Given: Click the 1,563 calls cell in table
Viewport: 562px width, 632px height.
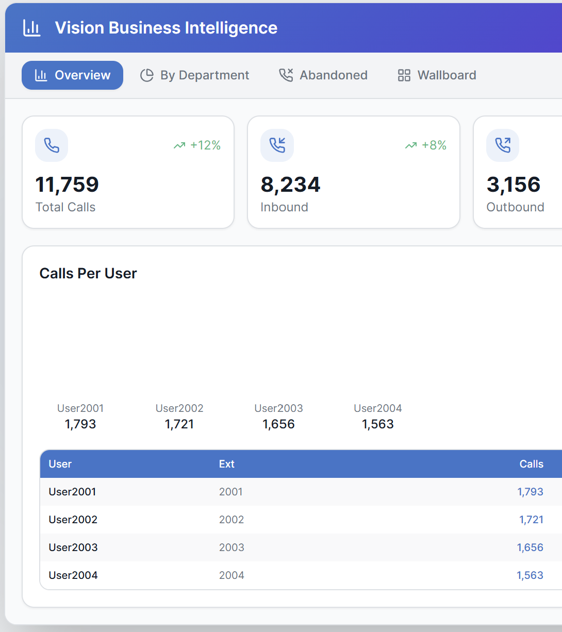Looking at the screenshot, I should (x=530, y=575).
